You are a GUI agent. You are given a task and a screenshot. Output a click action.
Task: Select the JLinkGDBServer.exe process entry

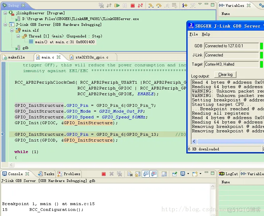pos(80,19)
